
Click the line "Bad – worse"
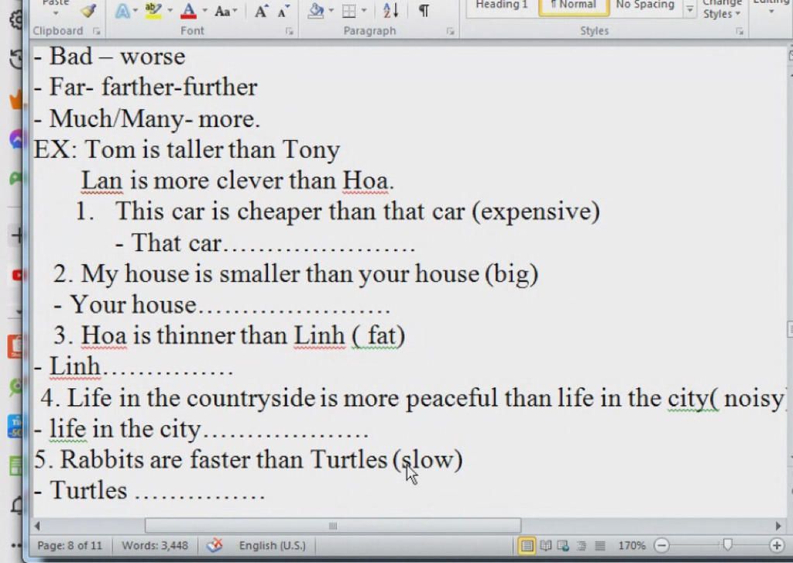coord(110,57)
